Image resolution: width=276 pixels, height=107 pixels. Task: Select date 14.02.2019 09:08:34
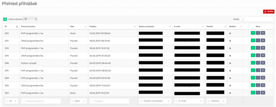coord(100,33)
